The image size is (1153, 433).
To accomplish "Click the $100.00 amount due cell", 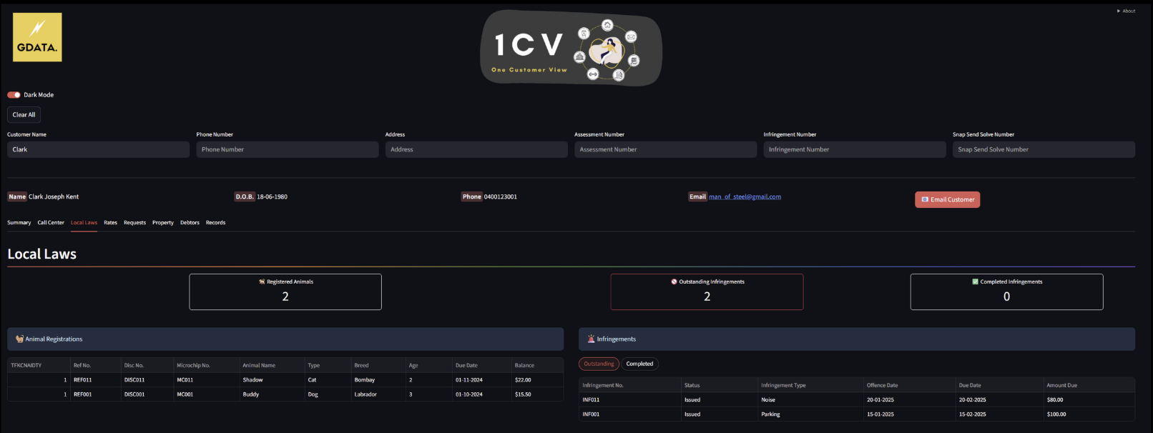I will click(x=1089, y=414).
